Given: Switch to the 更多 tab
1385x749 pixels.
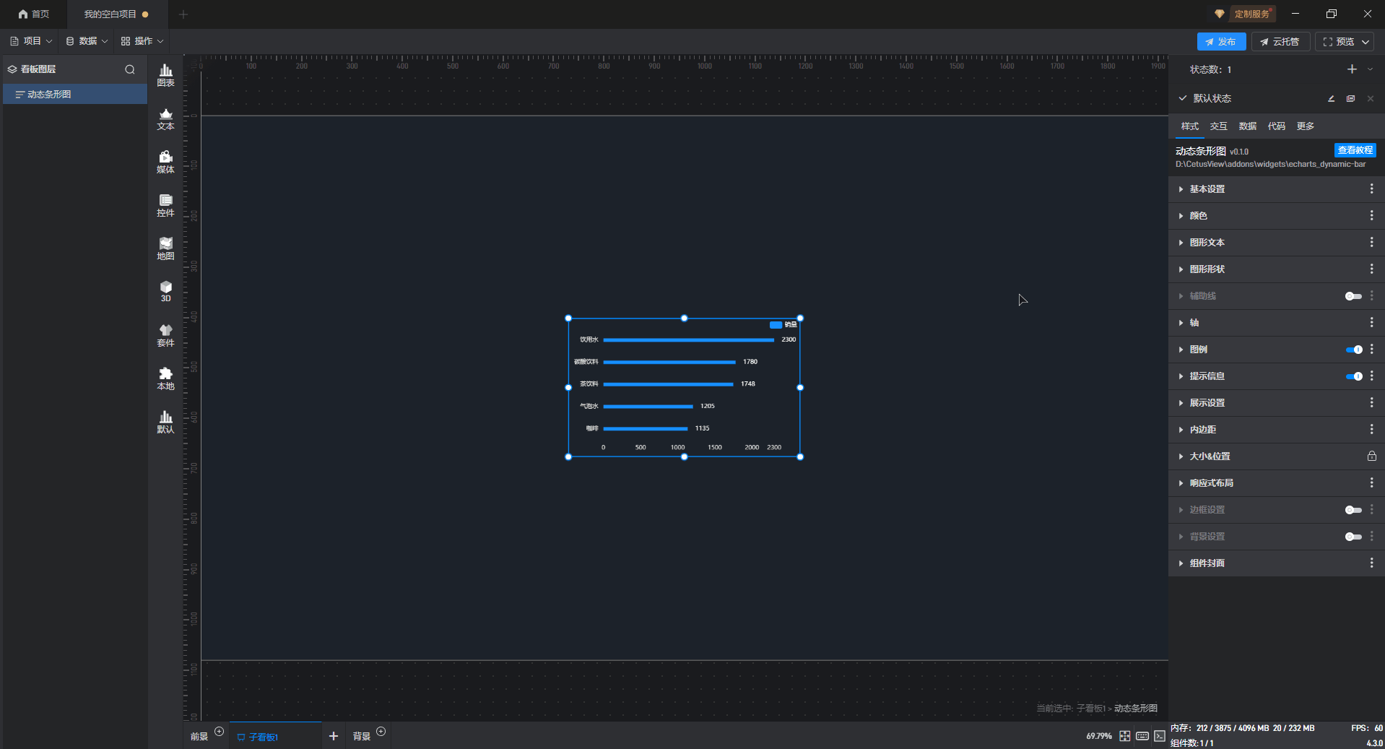Looking at the screenshot, I should tap(1305, 126).
